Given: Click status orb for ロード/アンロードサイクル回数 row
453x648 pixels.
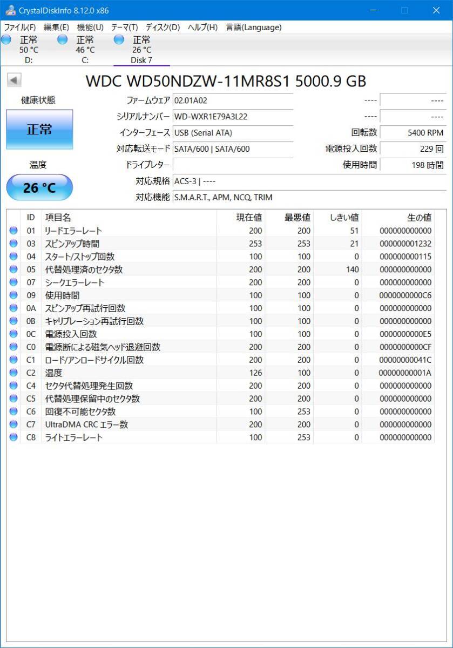Looking at the screenshot, I should 13,360.
